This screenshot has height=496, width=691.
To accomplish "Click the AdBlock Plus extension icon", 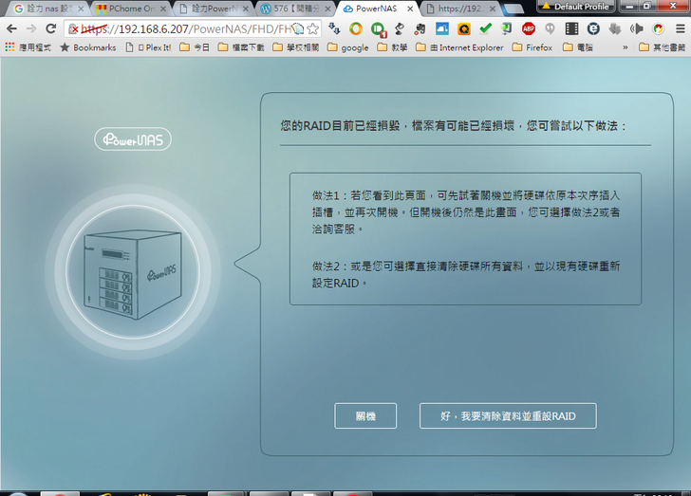I will tap(528, 28).
